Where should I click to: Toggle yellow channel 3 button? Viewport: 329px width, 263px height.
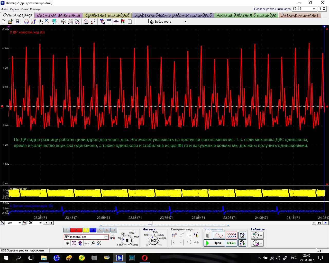coord(86,230)
